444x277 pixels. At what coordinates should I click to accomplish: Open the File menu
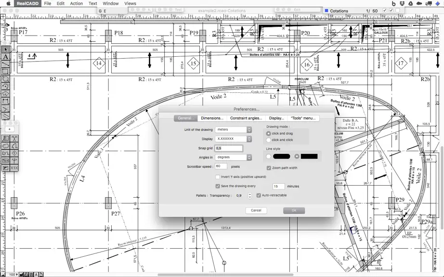[48, 3]
